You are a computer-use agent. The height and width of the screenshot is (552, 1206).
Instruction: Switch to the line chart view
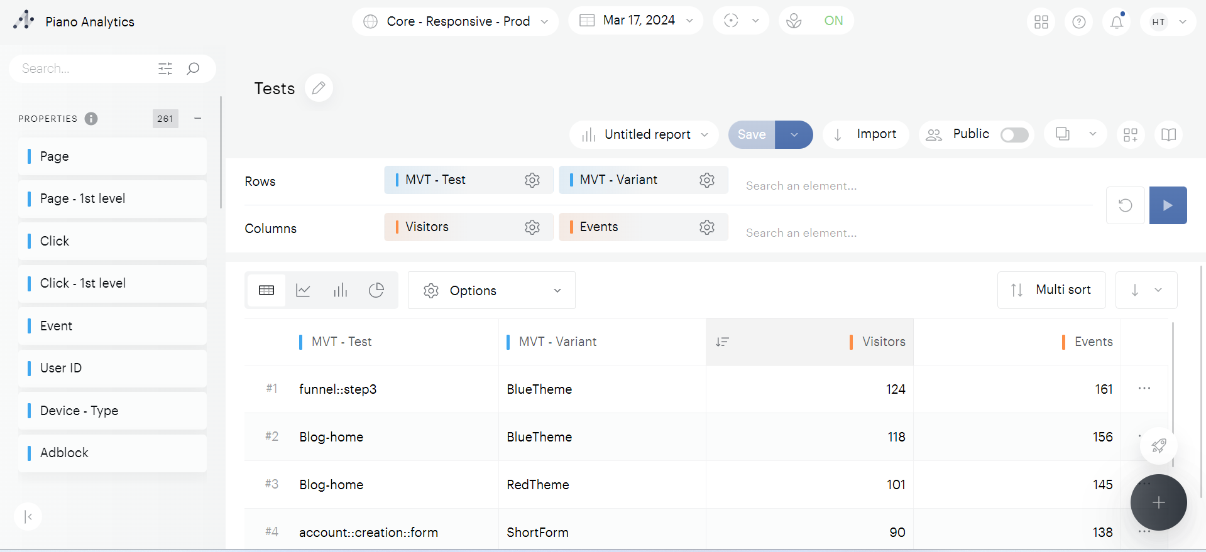point(303,290)
